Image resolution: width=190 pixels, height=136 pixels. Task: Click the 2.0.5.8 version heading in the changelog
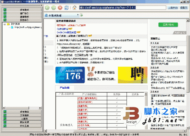click(x=155, y=68)
